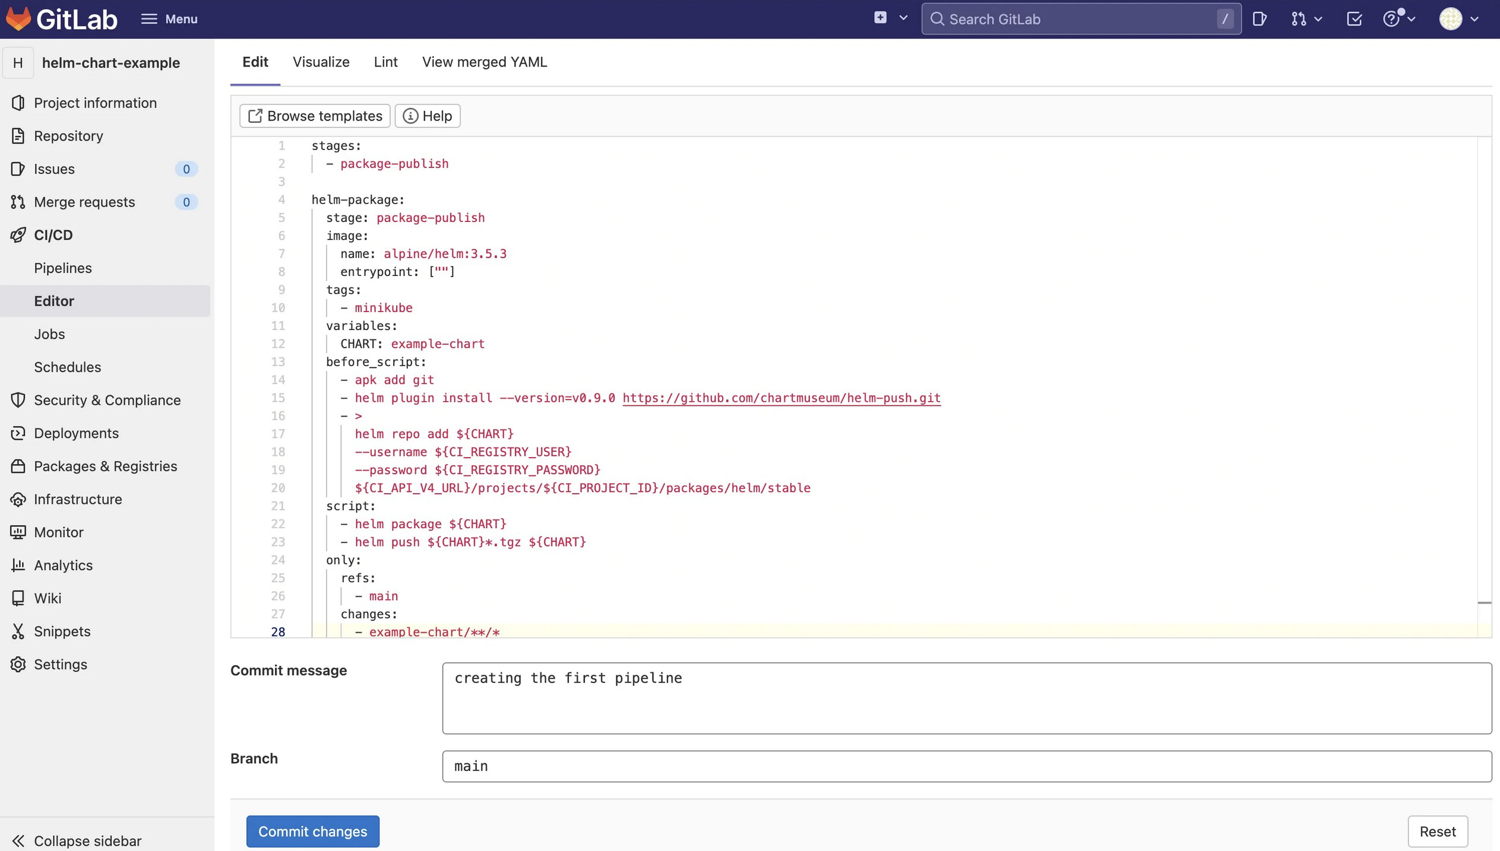Click the Commit message text area
1500x851 pixels.
(x=967, y=698)
